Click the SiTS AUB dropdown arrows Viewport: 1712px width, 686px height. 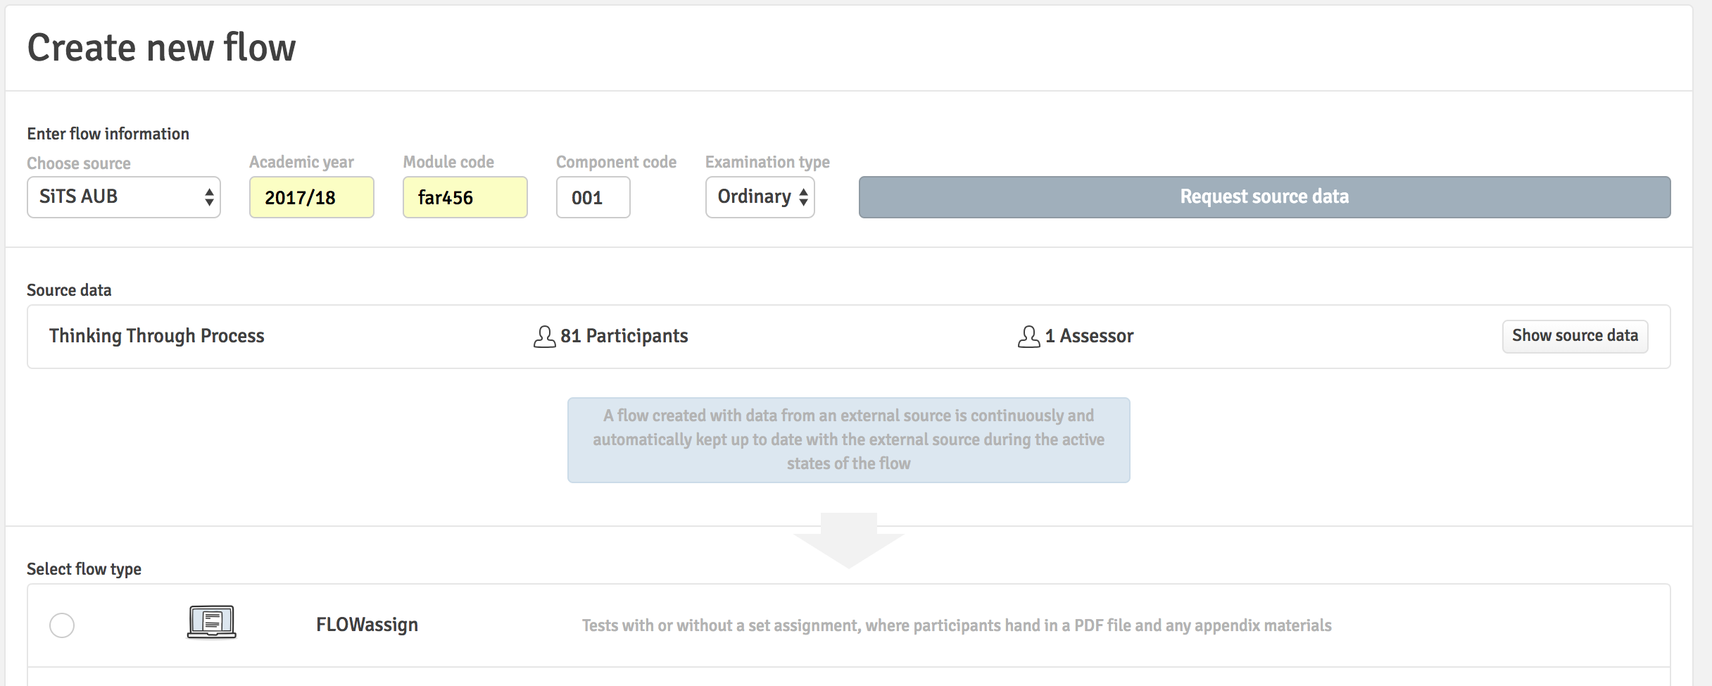[209, 197]
